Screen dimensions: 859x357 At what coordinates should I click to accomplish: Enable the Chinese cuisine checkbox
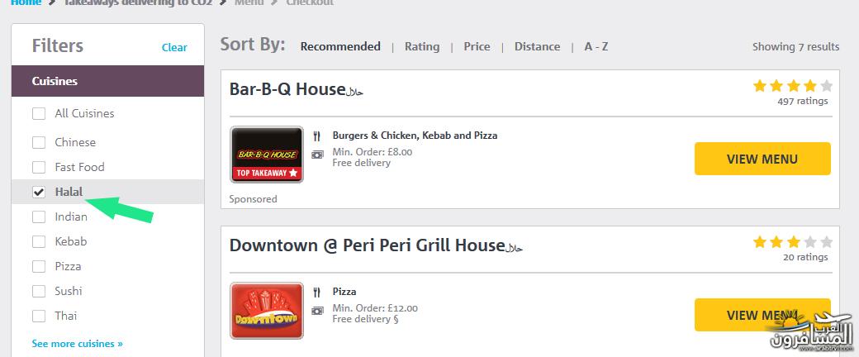[39, 143]
